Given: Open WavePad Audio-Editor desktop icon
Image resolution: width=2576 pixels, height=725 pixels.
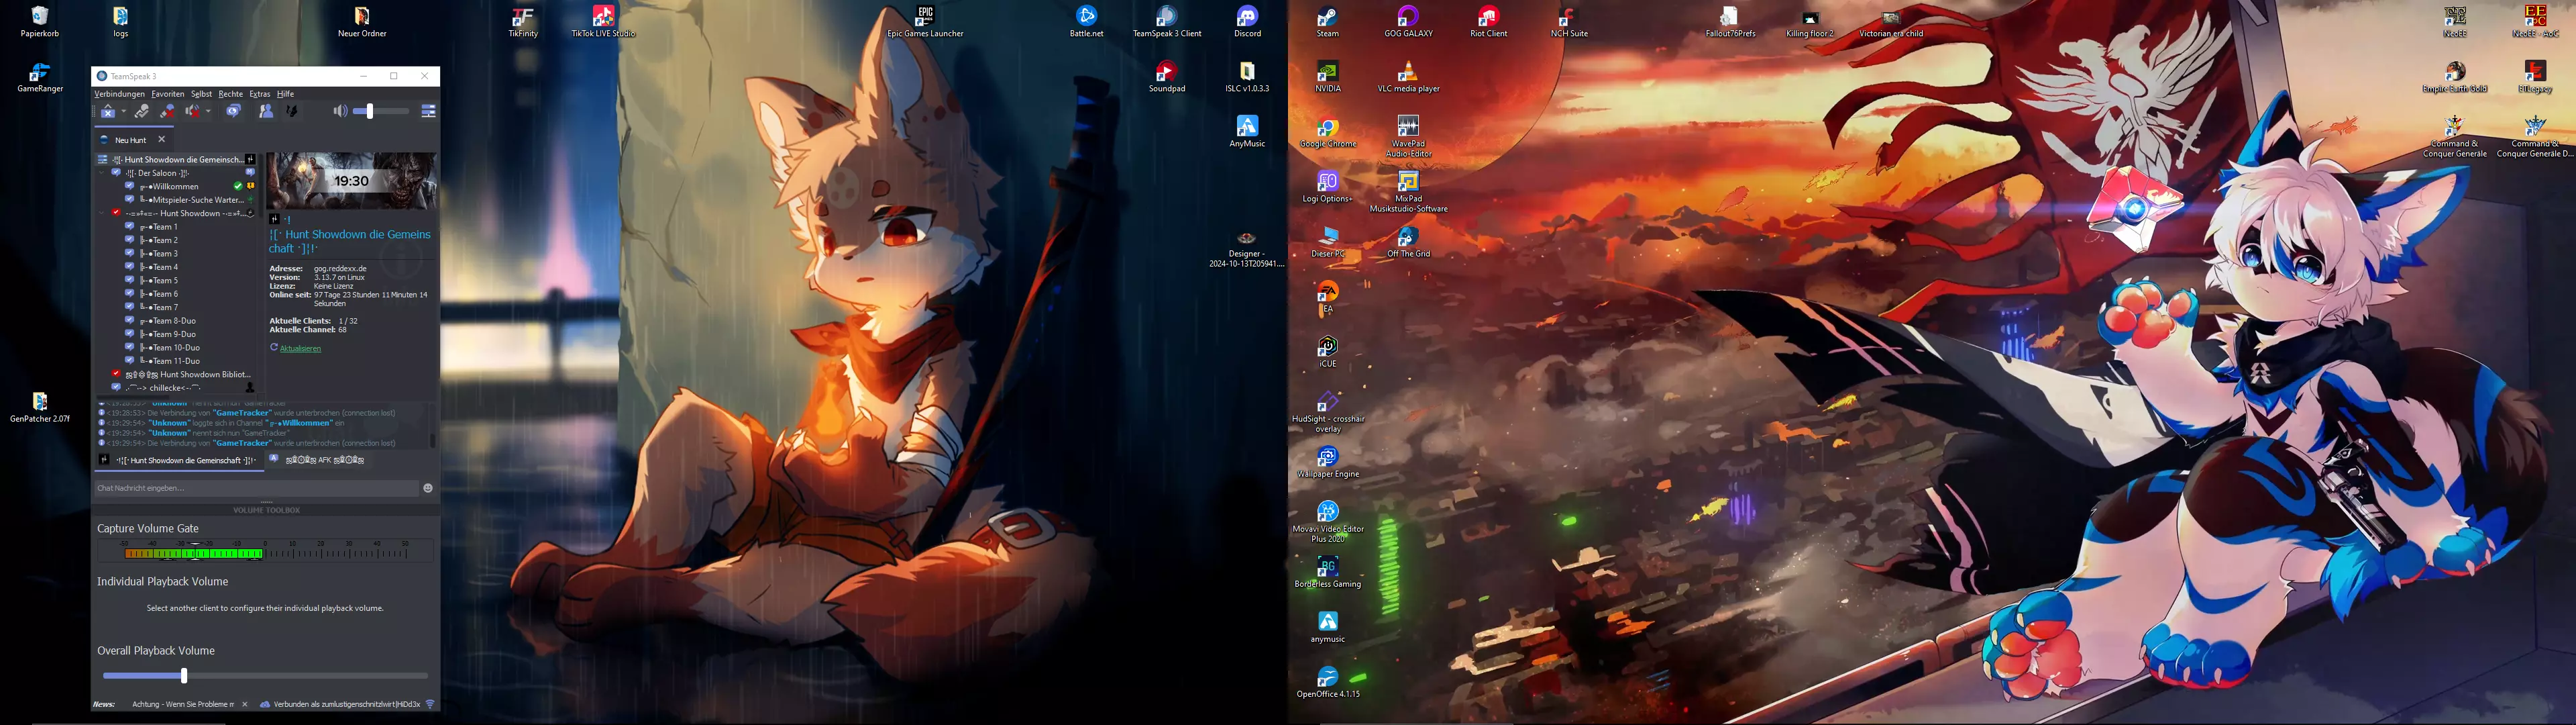Looking at the screenshot, I should coord(1408,136).
